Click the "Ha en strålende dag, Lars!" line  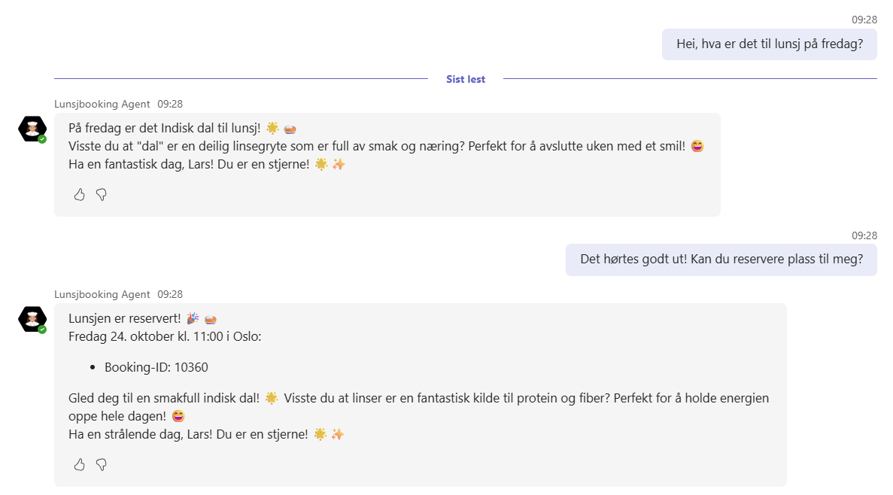tap(188, 434)
